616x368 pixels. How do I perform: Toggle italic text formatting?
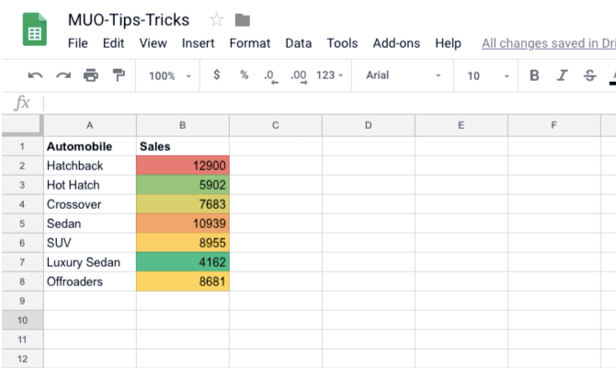562,75
